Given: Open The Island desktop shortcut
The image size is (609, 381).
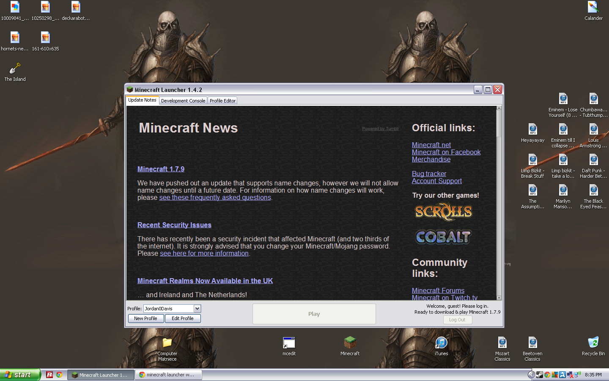Looking at the screenshot, I should 15,72.
